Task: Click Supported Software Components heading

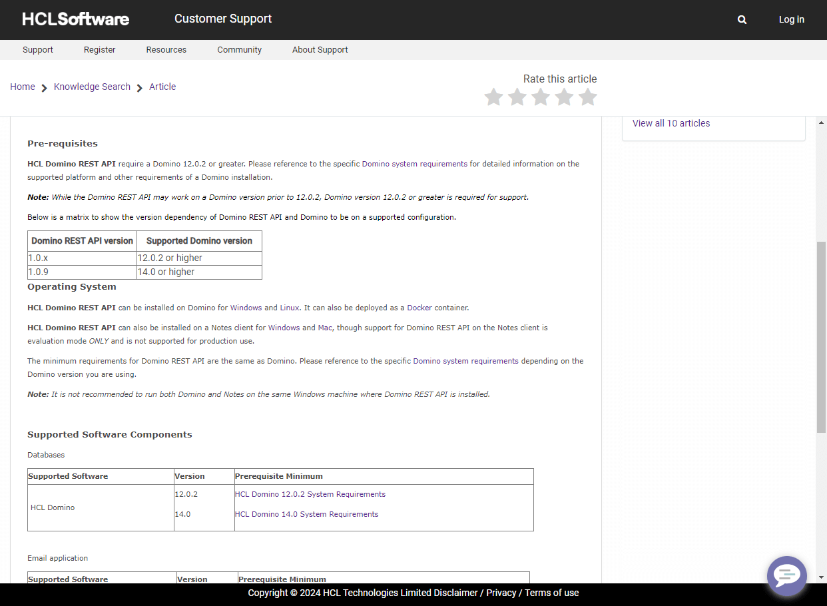Action: click(110, 434)
